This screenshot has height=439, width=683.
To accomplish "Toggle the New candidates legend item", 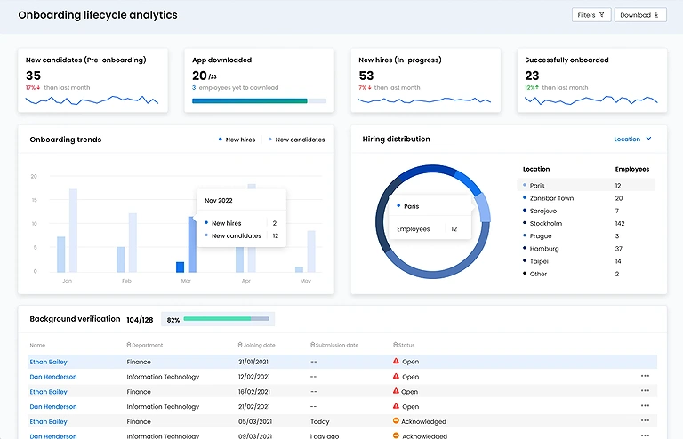I will (296, 140).
